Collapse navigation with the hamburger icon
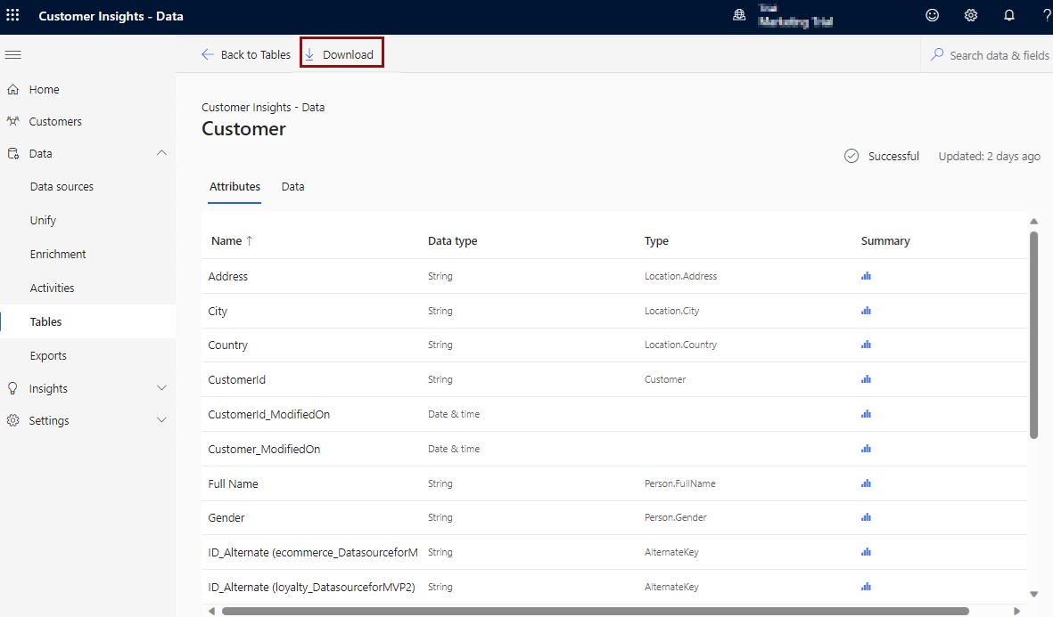The image size is (1053, 617). click(12, 54)
